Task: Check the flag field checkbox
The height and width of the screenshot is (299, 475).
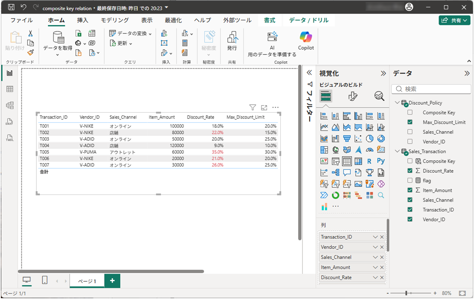Action: pyautogui.click(x=410, y=181)
